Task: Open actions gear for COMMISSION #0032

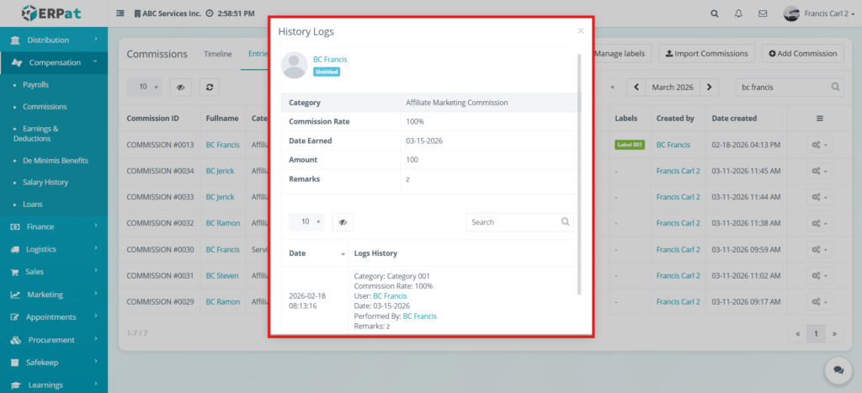Action: pyautogui.click(x=818, y=223)
